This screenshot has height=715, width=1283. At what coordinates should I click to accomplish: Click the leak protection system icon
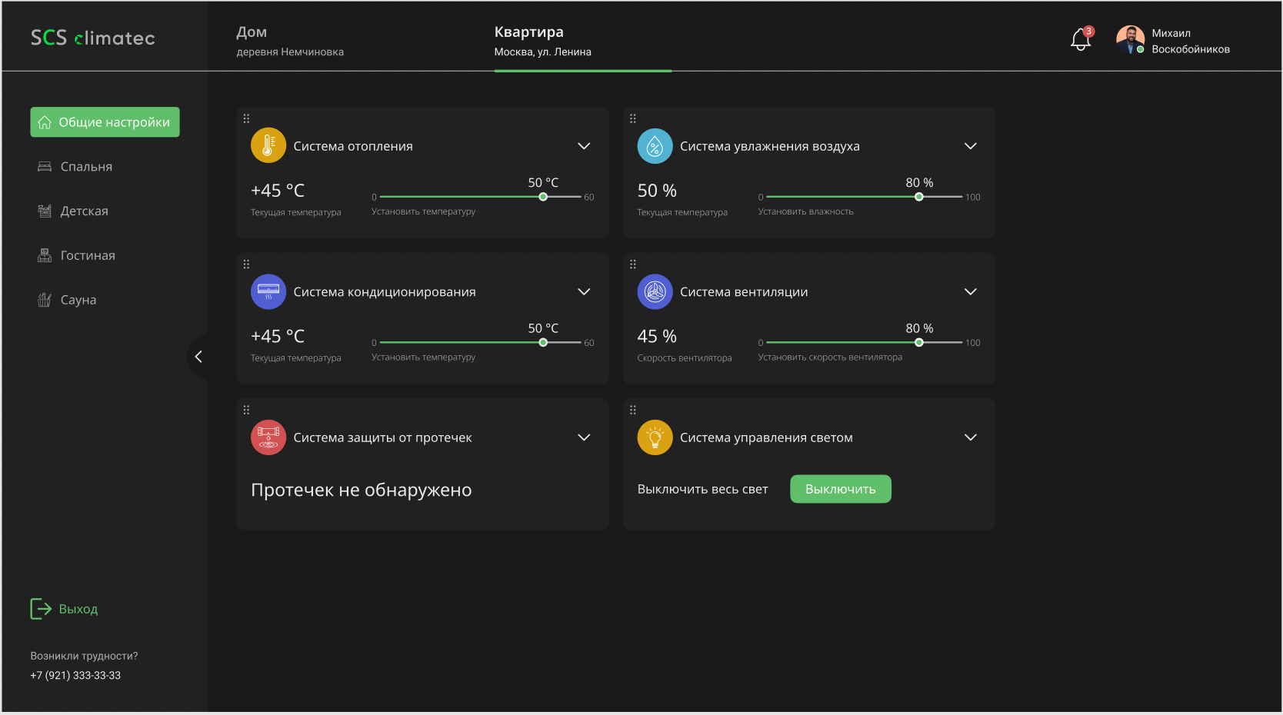click(268, 437)
